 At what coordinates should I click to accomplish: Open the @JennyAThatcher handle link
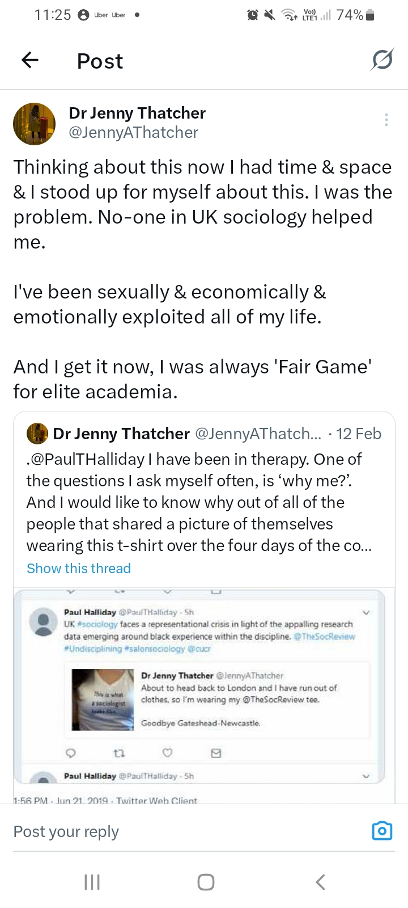133,133
